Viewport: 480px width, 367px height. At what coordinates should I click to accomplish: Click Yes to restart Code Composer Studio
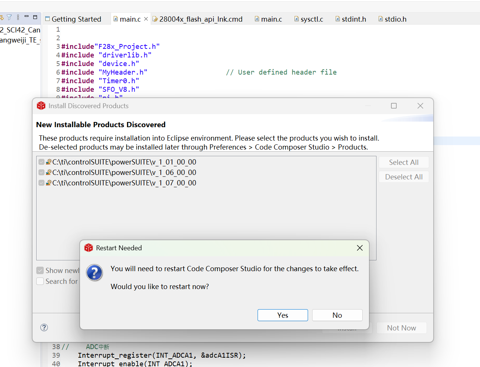tap(283, 315)
